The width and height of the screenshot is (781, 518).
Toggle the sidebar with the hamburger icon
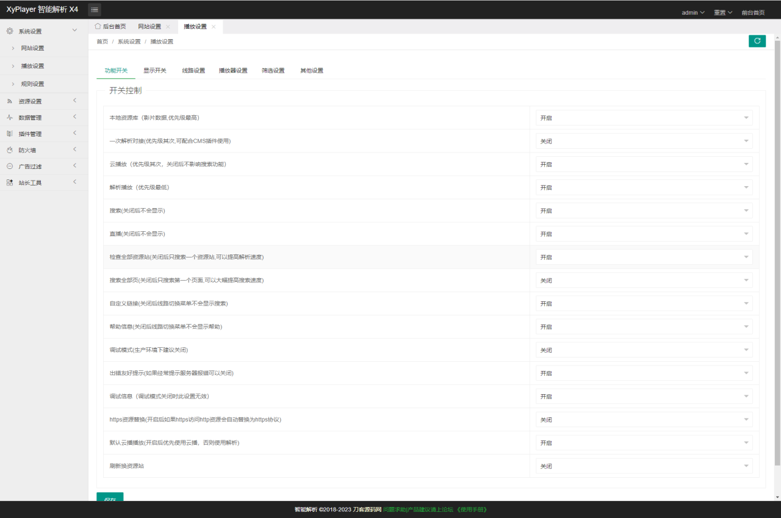95,9
